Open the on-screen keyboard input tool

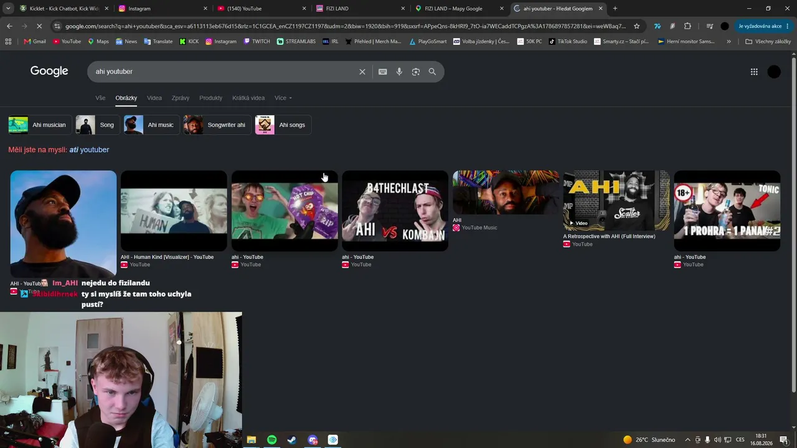[383, 72]
